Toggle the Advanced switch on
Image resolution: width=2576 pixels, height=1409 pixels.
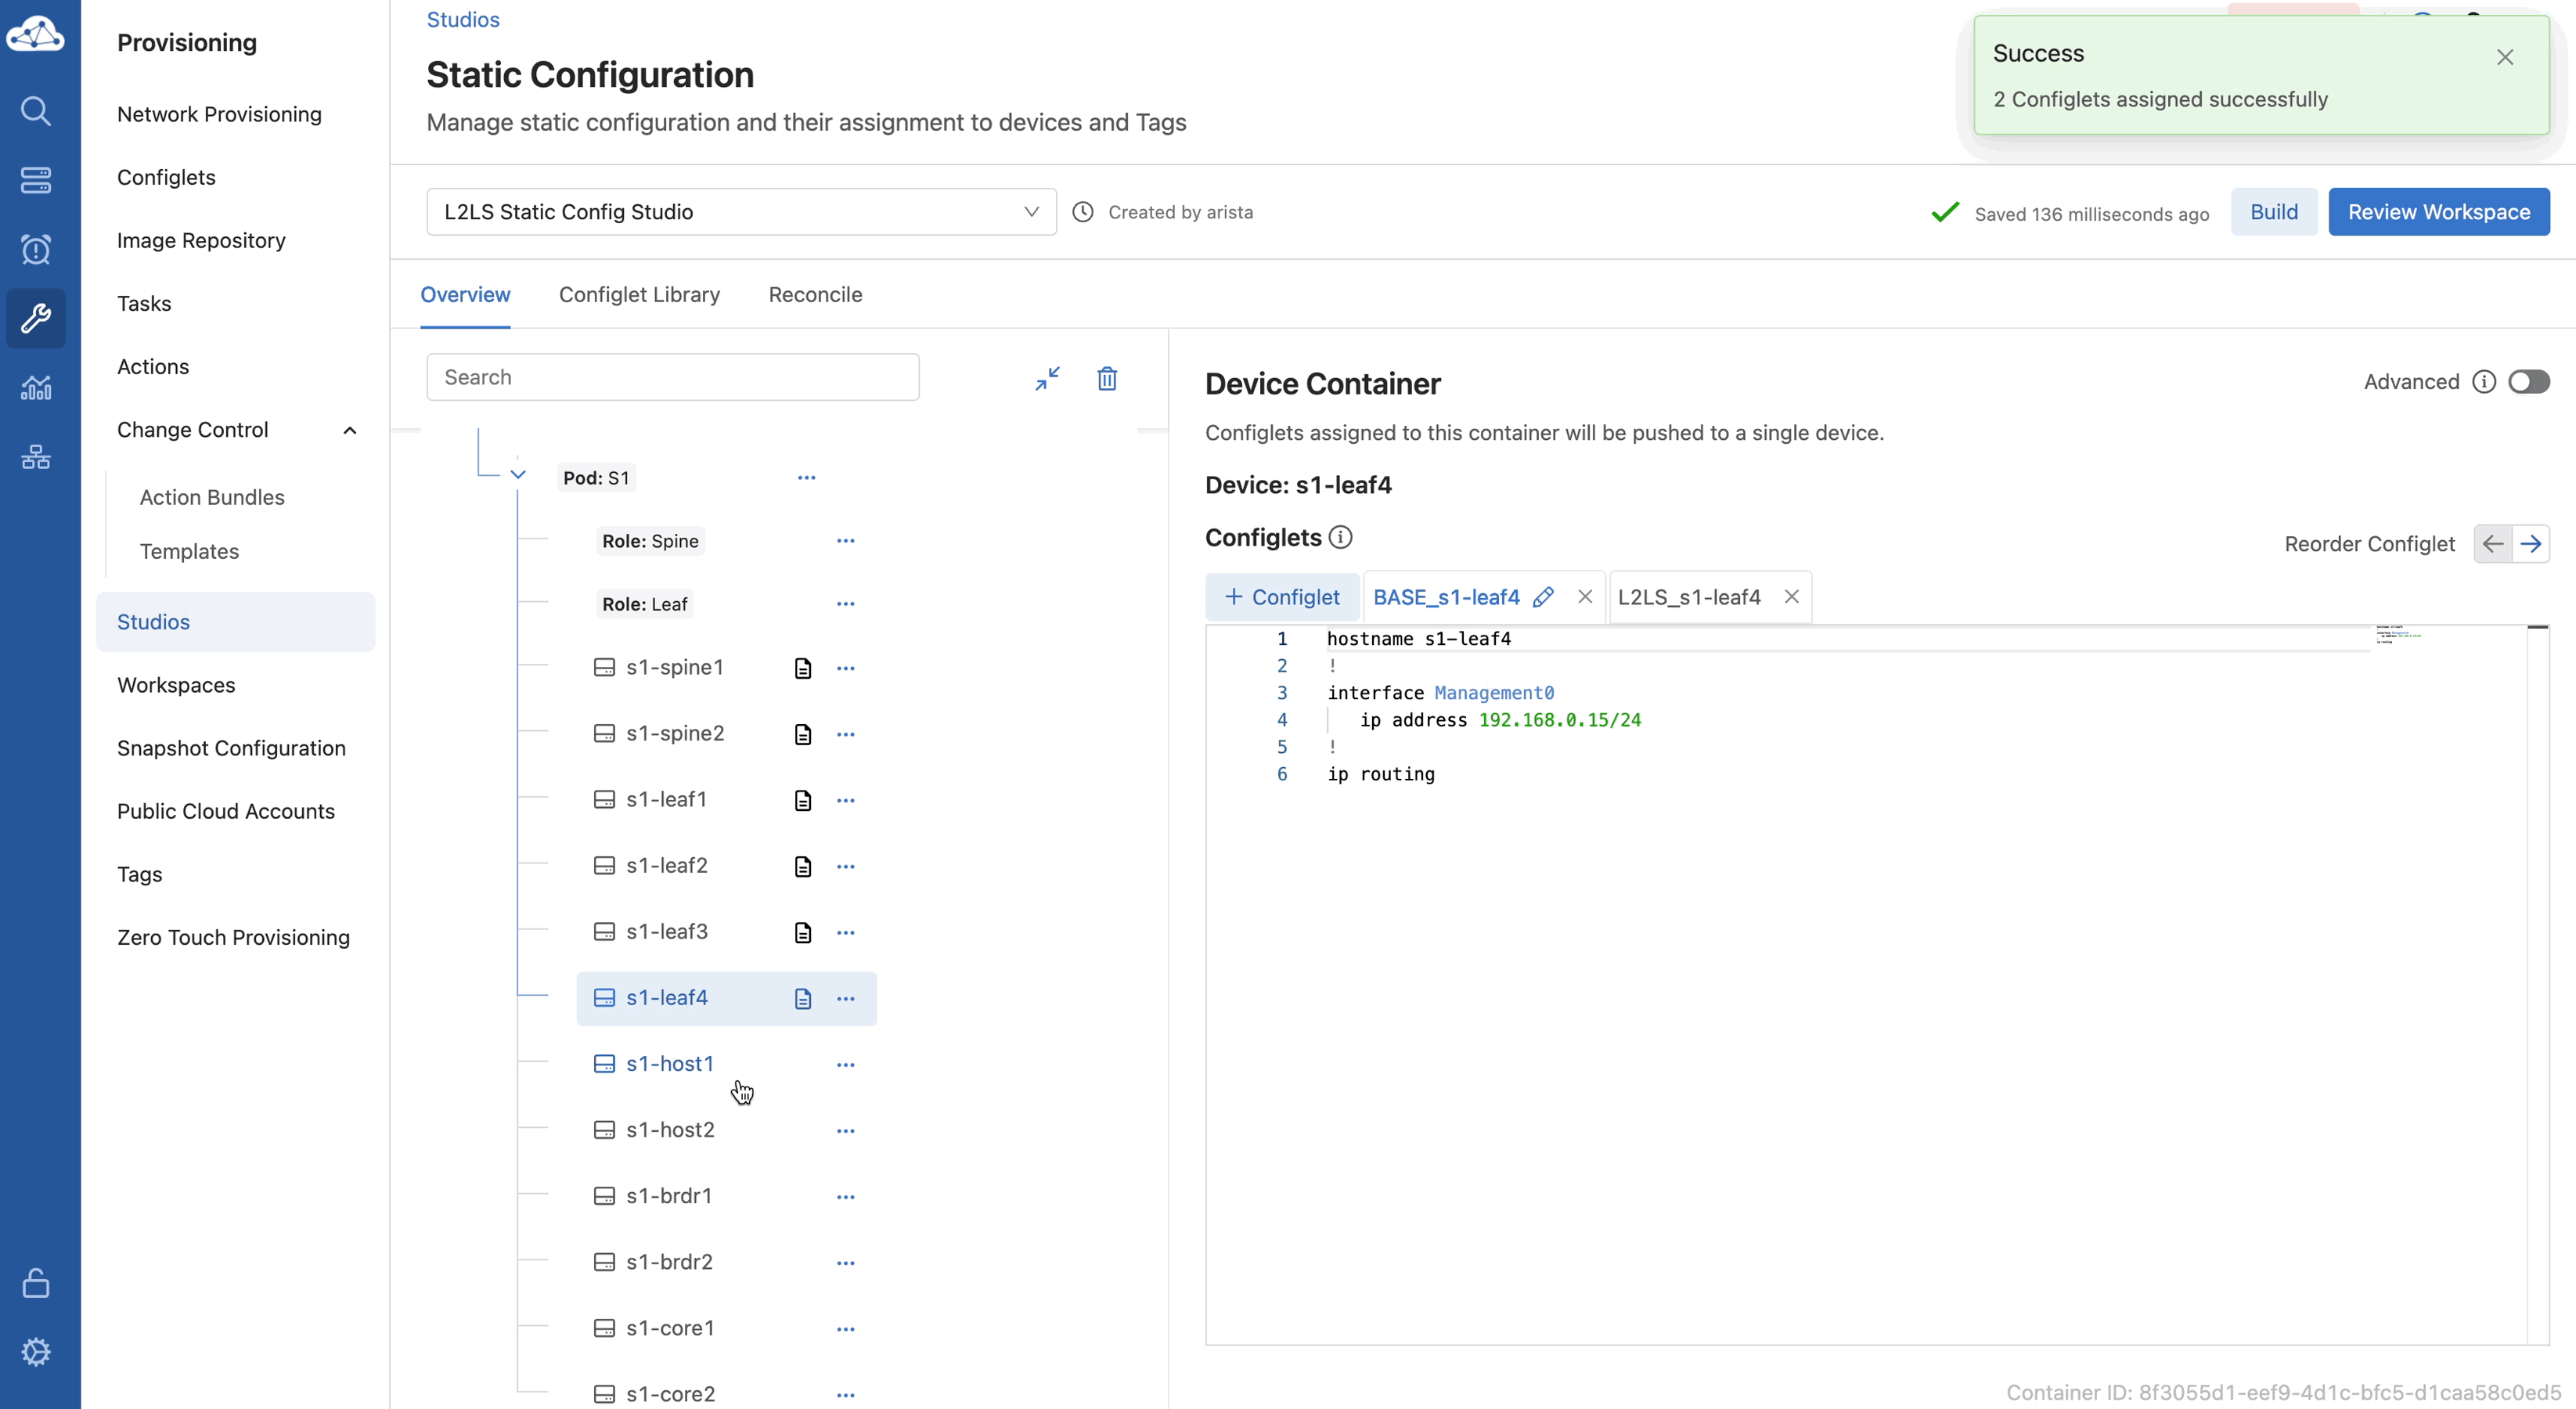tap(2528, 382)
